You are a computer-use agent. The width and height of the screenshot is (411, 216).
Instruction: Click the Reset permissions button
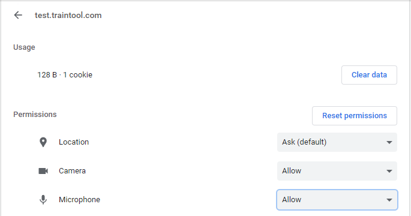pyautogui.click(x=355, y=116)
